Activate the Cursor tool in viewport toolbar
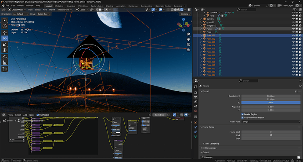This screenshot has width=303, height=162. [x=5, y=26]
